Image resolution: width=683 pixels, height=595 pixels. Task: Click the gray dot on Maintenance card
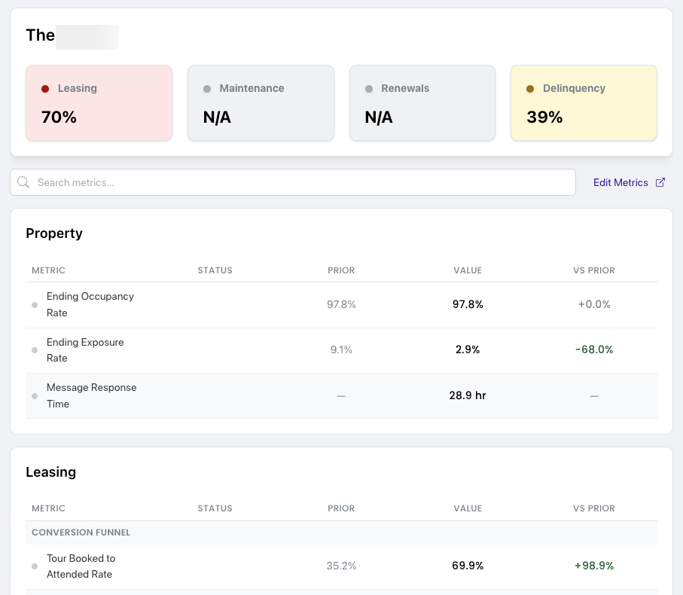click(x=207, y=89)
